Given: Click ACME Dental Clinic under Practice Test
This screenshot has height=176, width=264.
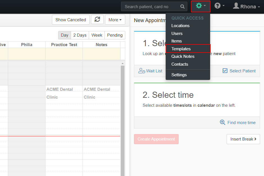Looking at the screenshot, I should tap(60, 93).
